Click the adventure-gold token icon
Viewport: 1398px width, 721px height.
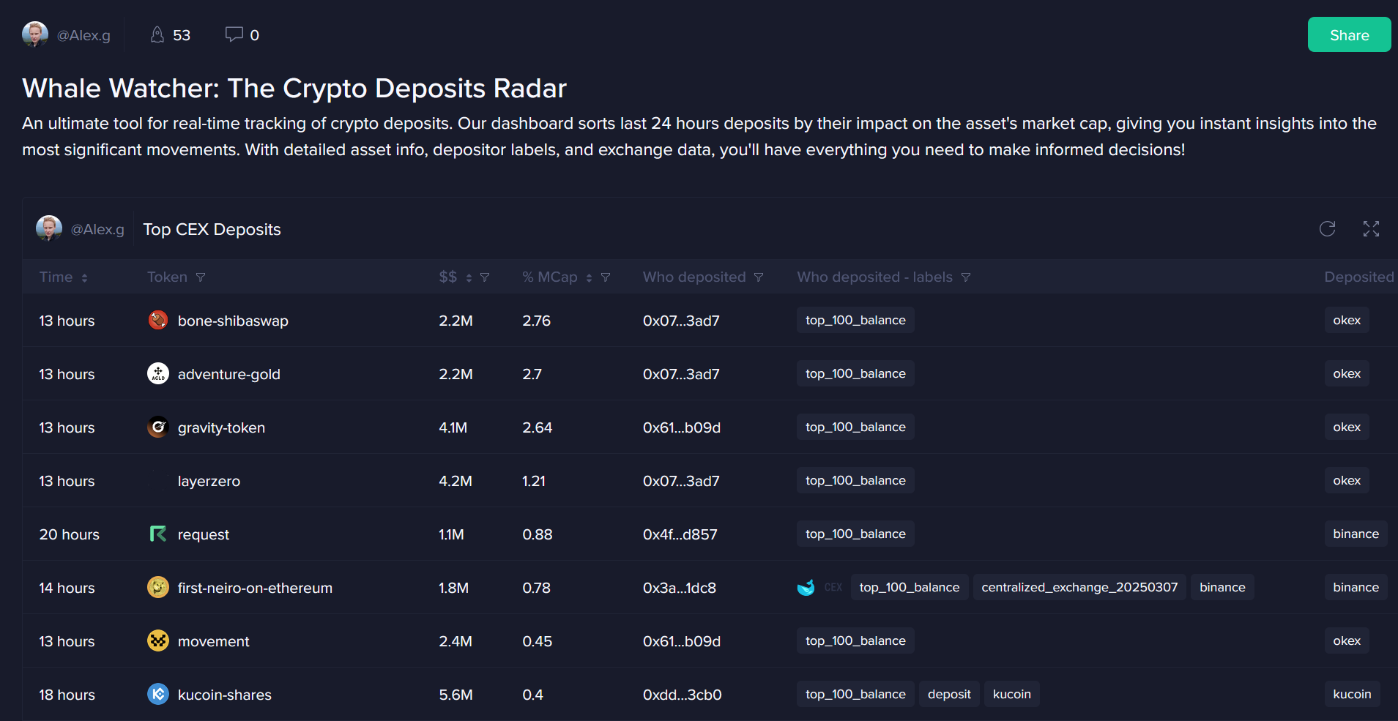pos(158,373)
